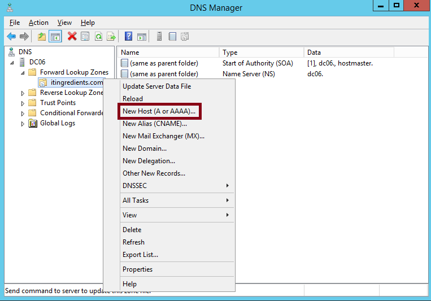The image size is (431, 301).
Task: Open Help via blue question mark icon
Action: tap(128, 37)
